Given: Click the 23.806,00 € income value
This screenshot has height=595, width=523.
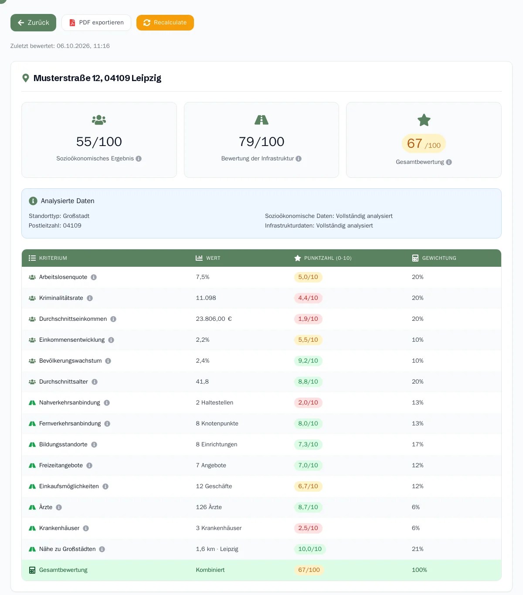Looking at the screenshot, I should (214, 319).
